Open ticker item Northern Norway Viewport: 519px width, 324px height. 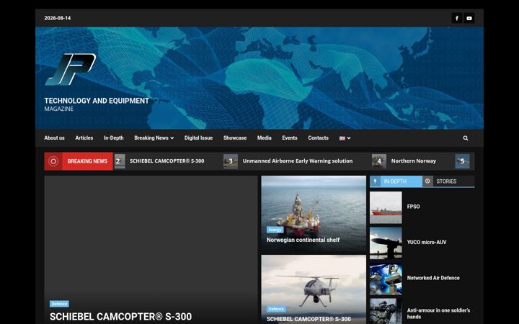coord(414,161)
